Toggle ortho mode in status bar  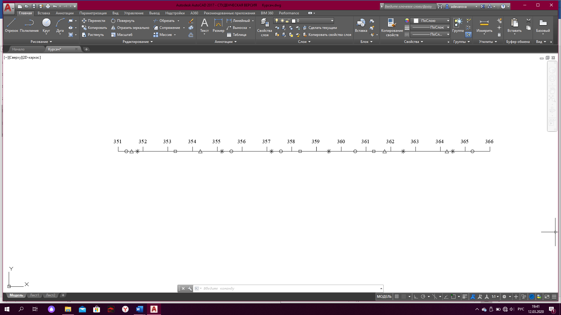(416, 297)
